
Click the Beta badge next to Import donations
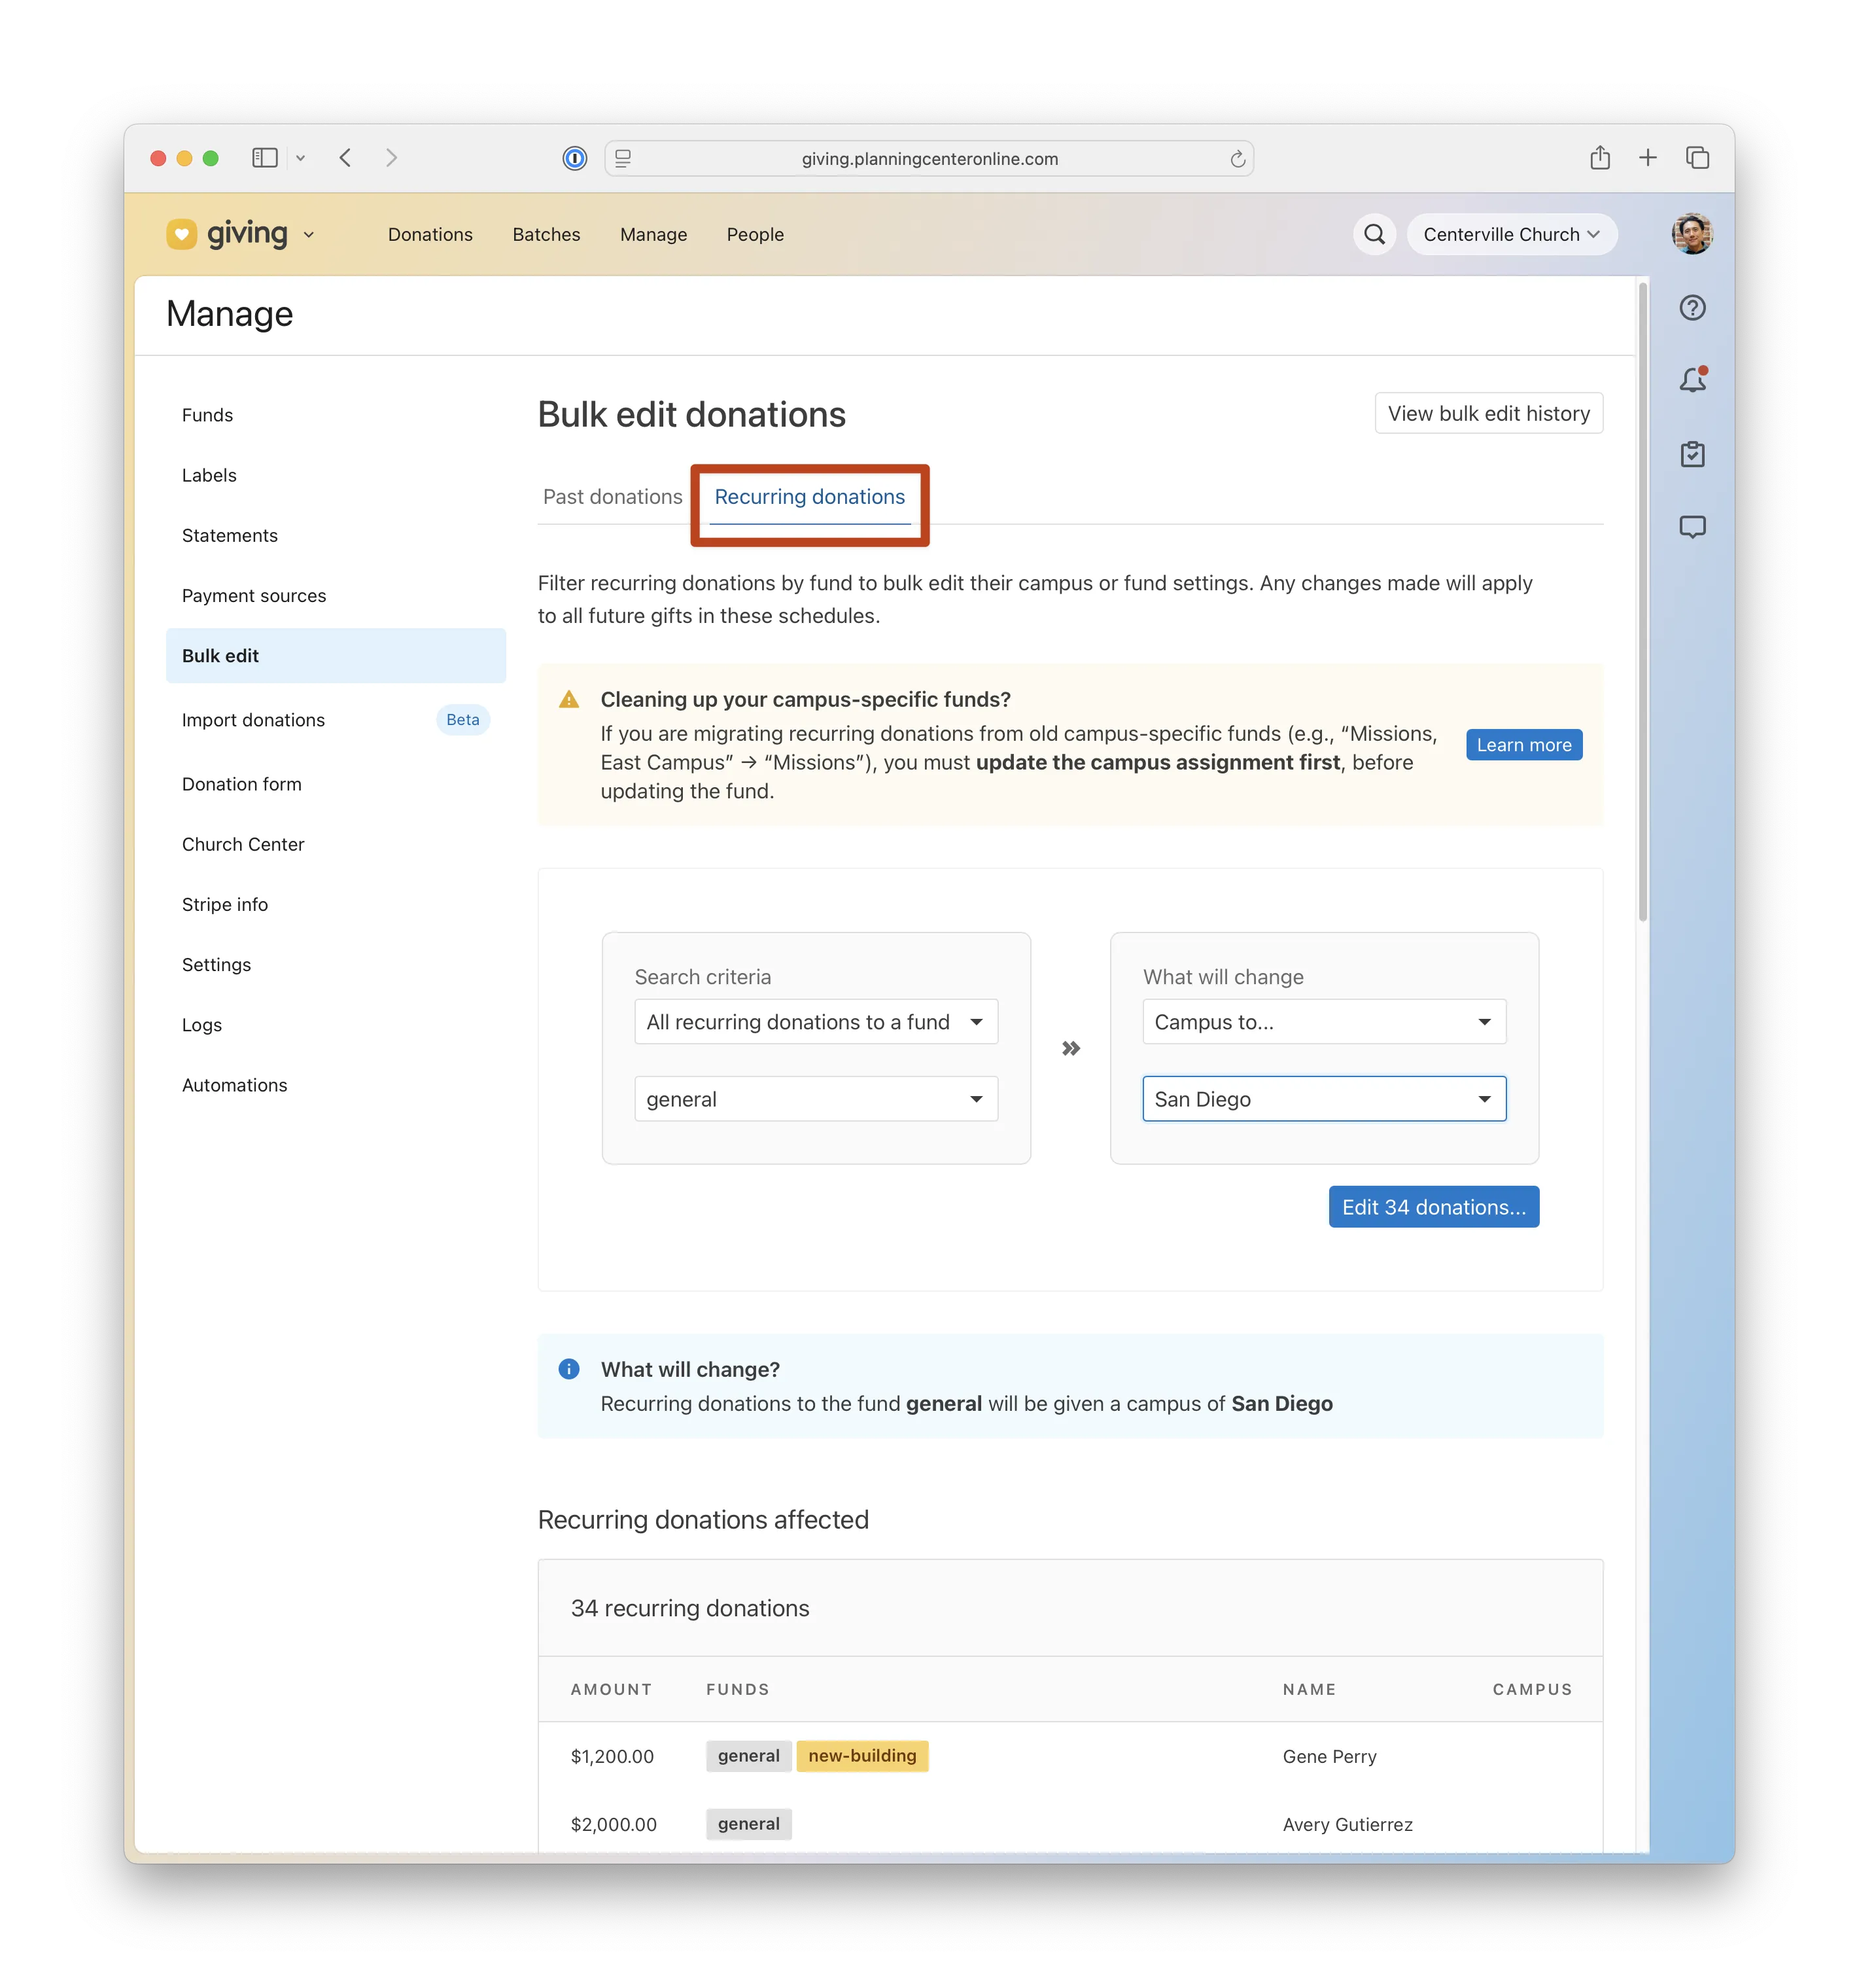click(x=462, y=720)
